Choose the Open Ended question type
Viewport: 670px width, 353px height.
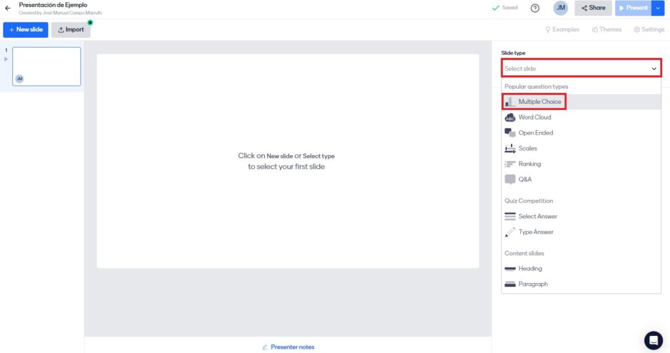coord(535,133)
